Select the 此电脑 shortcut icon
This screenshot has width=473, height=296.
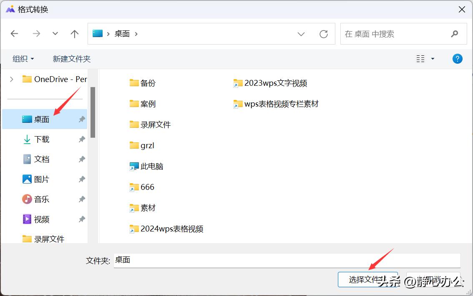click(134, 167)
